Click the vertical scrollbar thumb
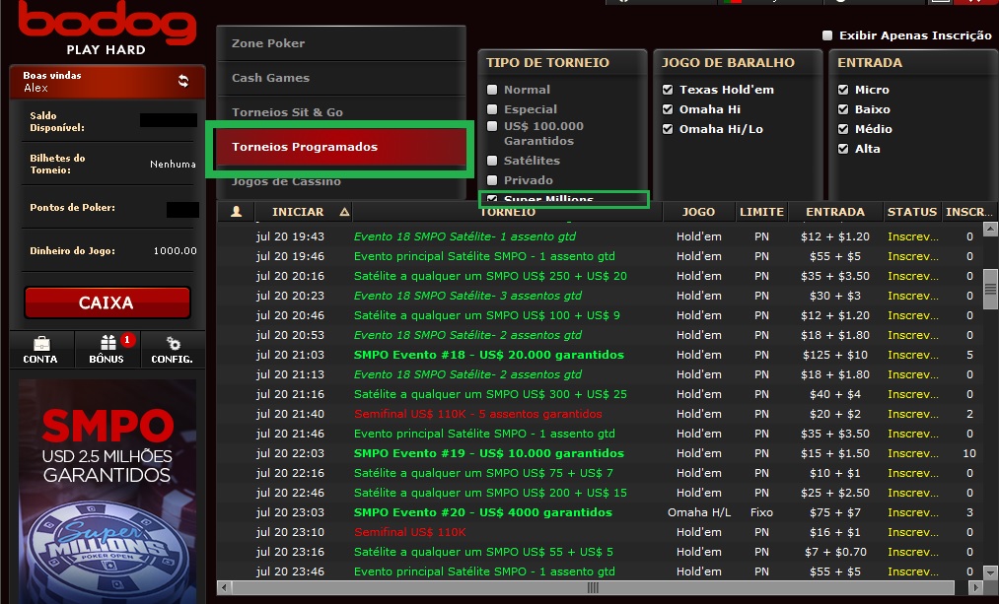 (990, 290)
